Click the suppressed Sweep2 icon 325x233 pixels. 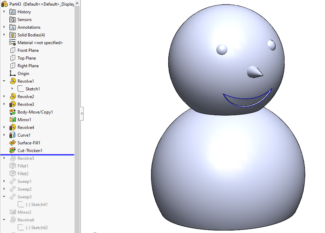coord(13,189)
